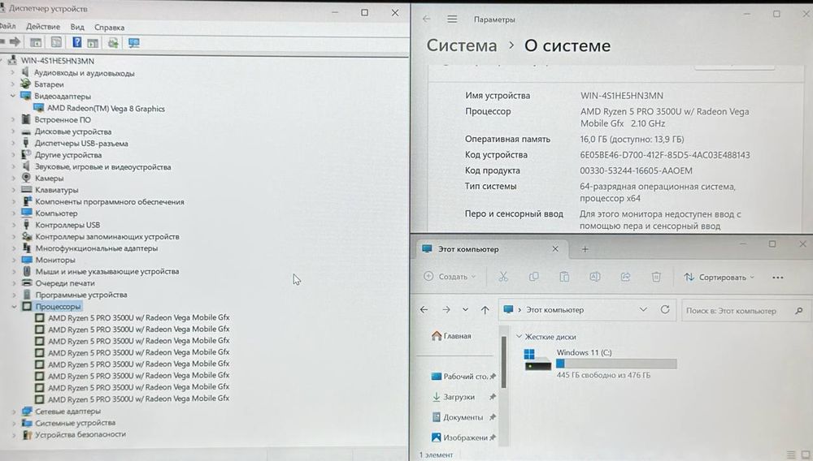Click the Rename icon in Explorer toolbar

point(595,277)
